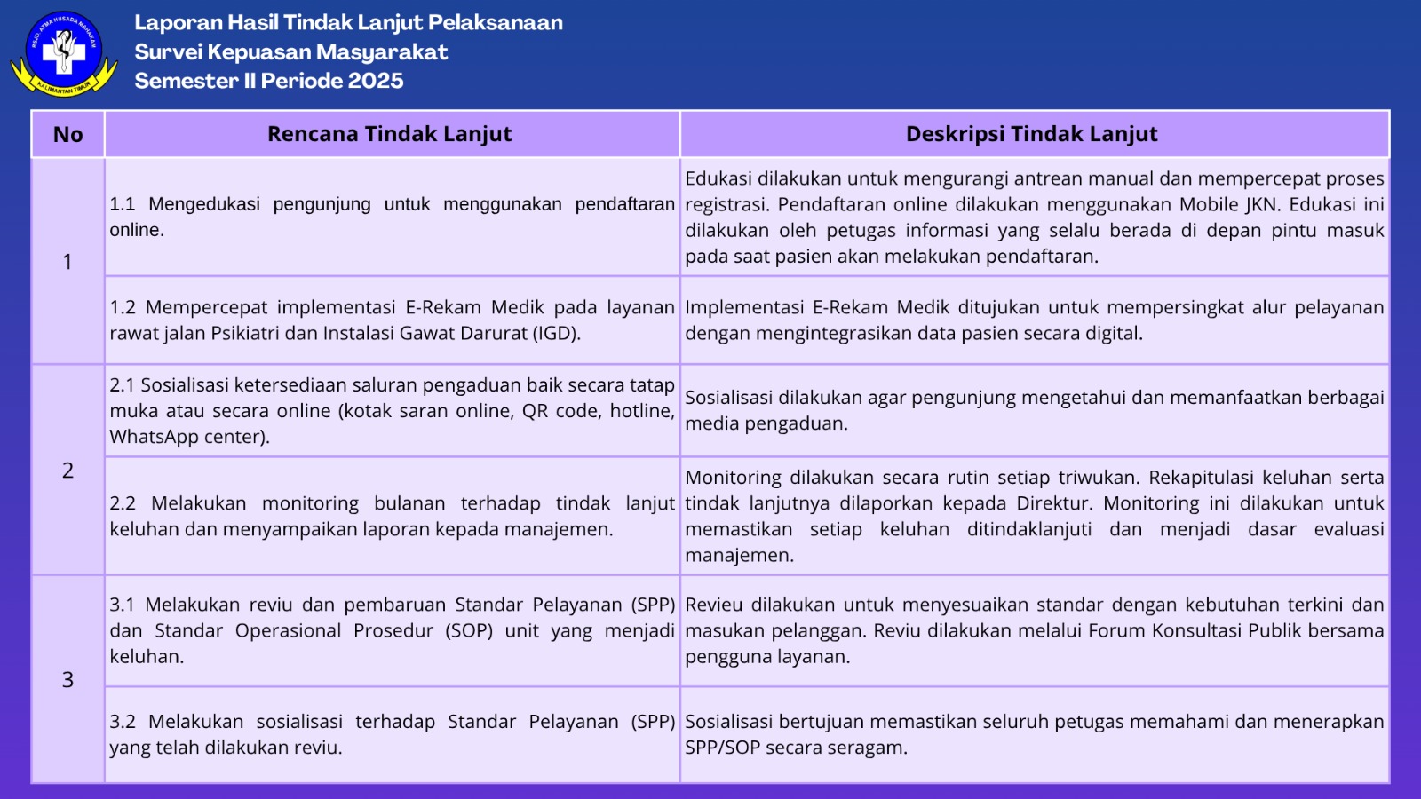
Task: Click item 2.1 Sosialisasi ketersediaan saluran pengaduan
Action: pyautogui.click(x=392, y=411)
